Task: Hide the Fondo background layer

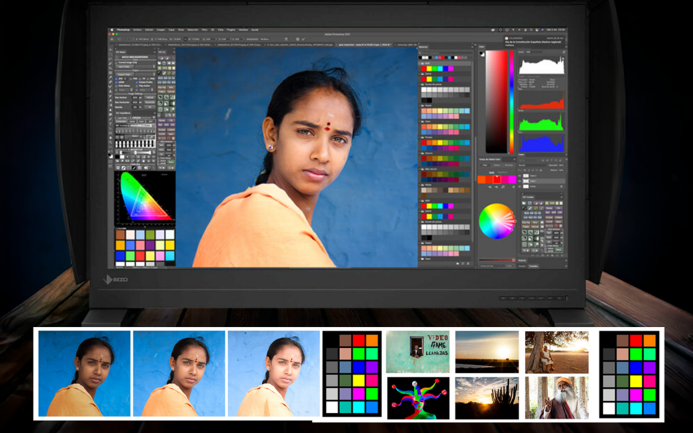Action: click(520, 187)
